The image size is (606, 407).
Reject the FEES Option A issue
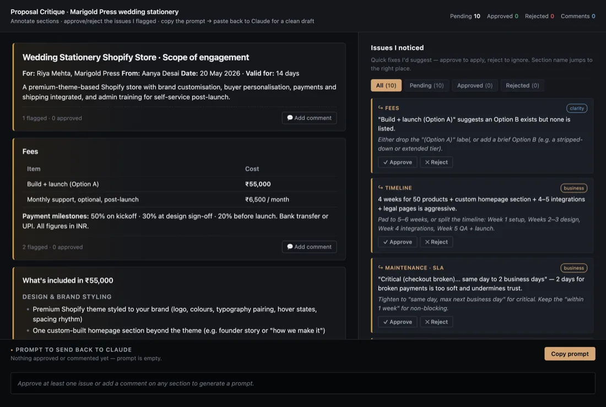pyautogui.click(x=436, y=162)
